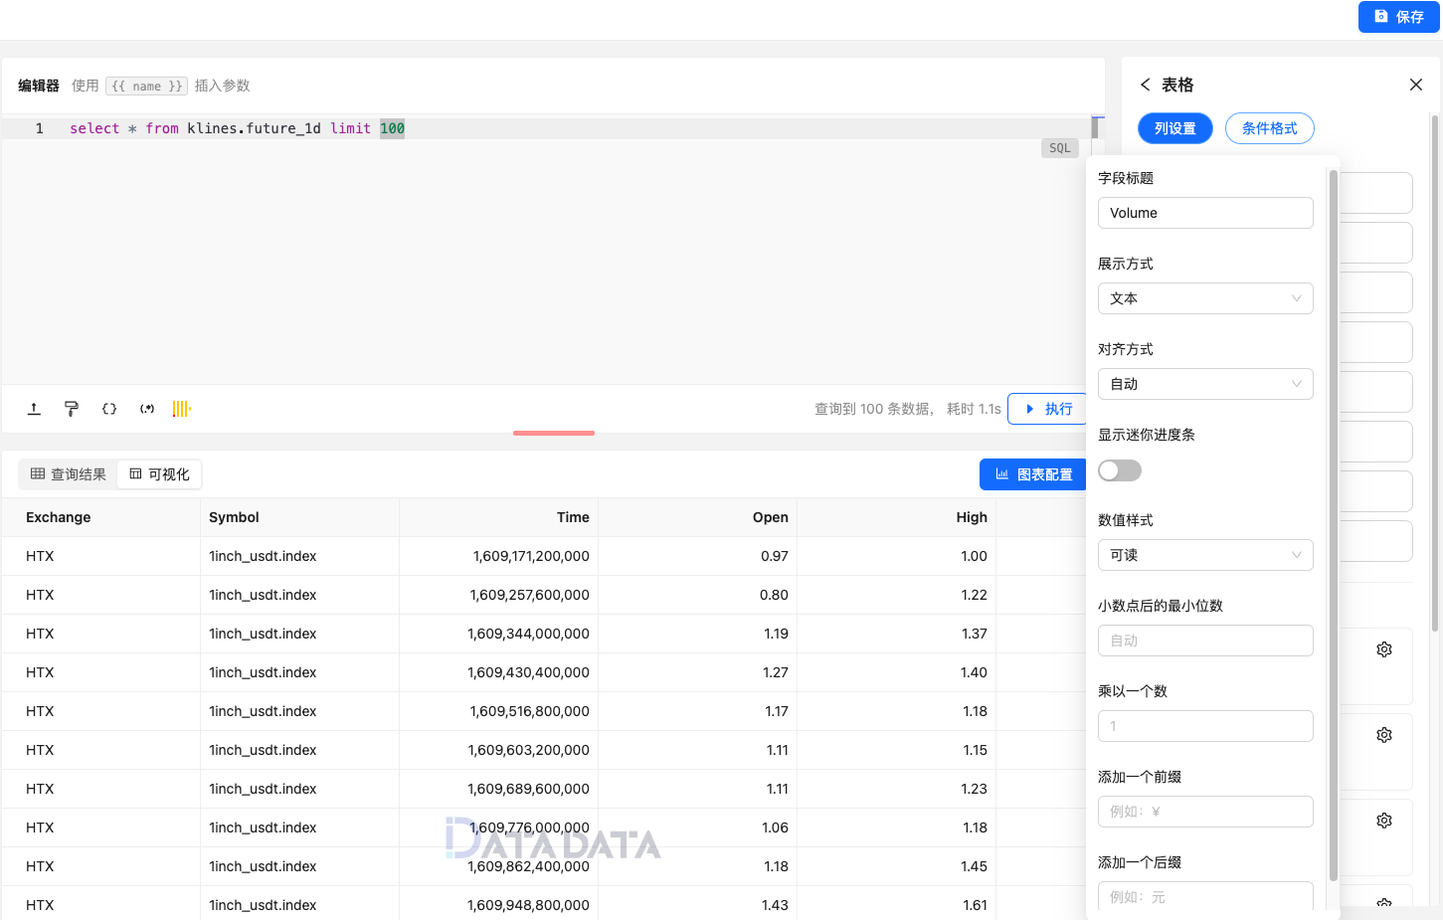Click the (*) parameter icon in editor toolbar
This screenshot has height=920, width=1443.
point(146,408)
